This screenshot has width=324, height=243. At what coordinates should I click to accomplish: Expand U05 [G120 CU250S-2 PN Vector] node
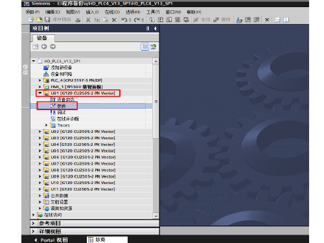[40, 151]
